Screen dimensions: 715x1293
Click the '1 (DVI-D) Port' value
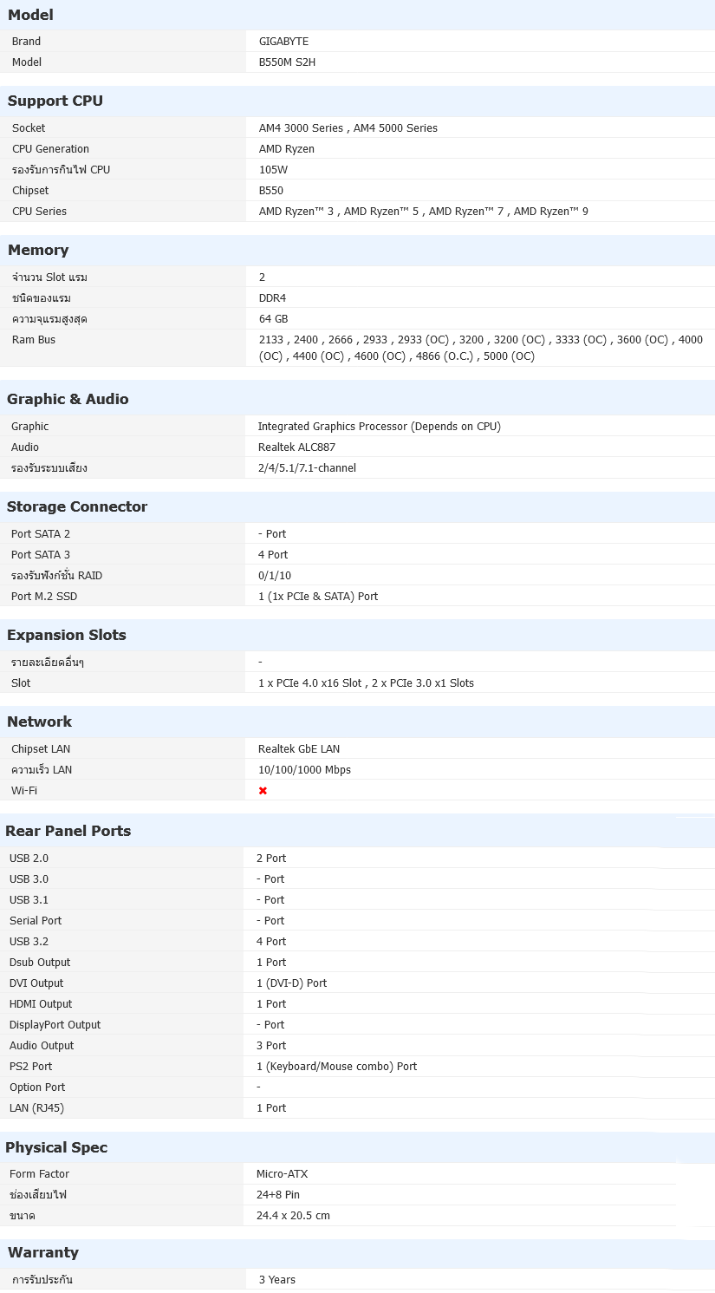click(x=292, y=983)
